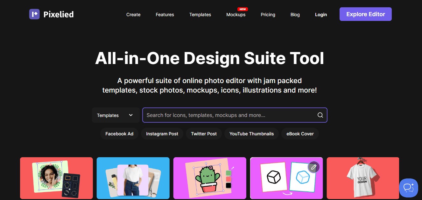Click the Explore Editor button
This screenshot has height=200, width=422.
[366, 14]
